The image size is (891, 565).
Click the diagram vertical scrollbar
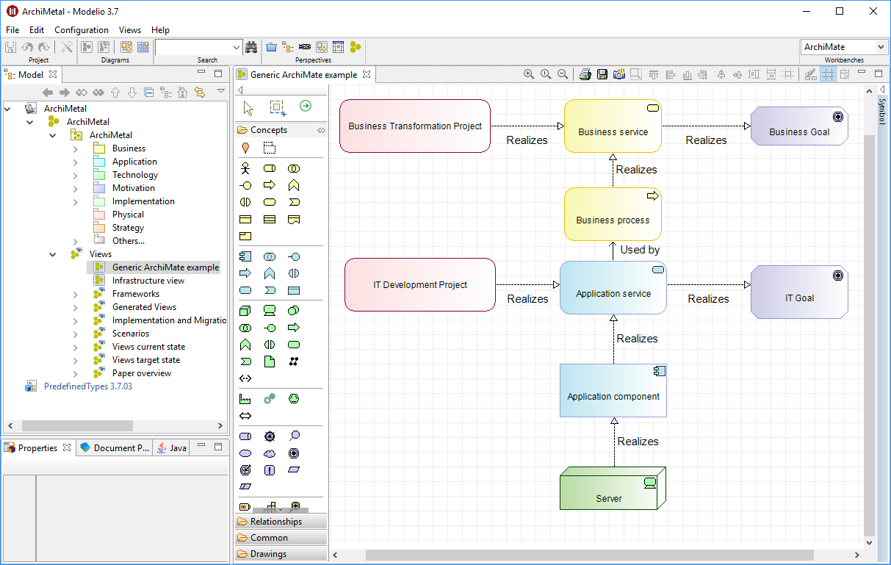coord(870,334)
